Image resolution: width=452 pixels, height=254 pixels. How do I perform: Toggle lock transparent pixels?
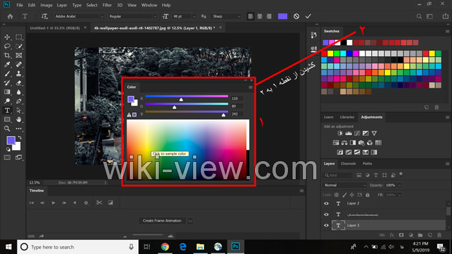336,195
